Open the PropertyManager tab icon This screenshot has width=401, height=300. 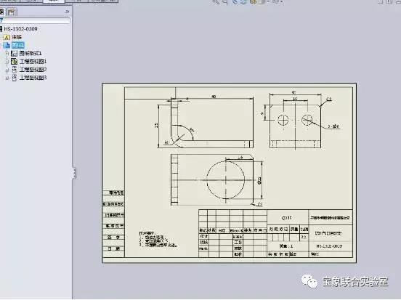(x=12, y=12)
